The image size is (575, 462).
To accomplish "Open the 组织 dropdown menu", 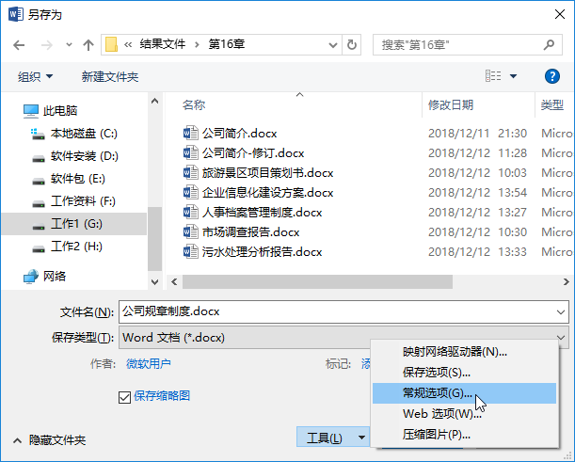I will point(35,76).
